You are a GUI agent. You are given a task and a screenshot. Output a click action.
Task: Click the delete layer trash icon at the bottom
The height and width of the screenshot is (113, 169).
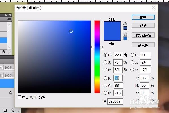point(13,110)
